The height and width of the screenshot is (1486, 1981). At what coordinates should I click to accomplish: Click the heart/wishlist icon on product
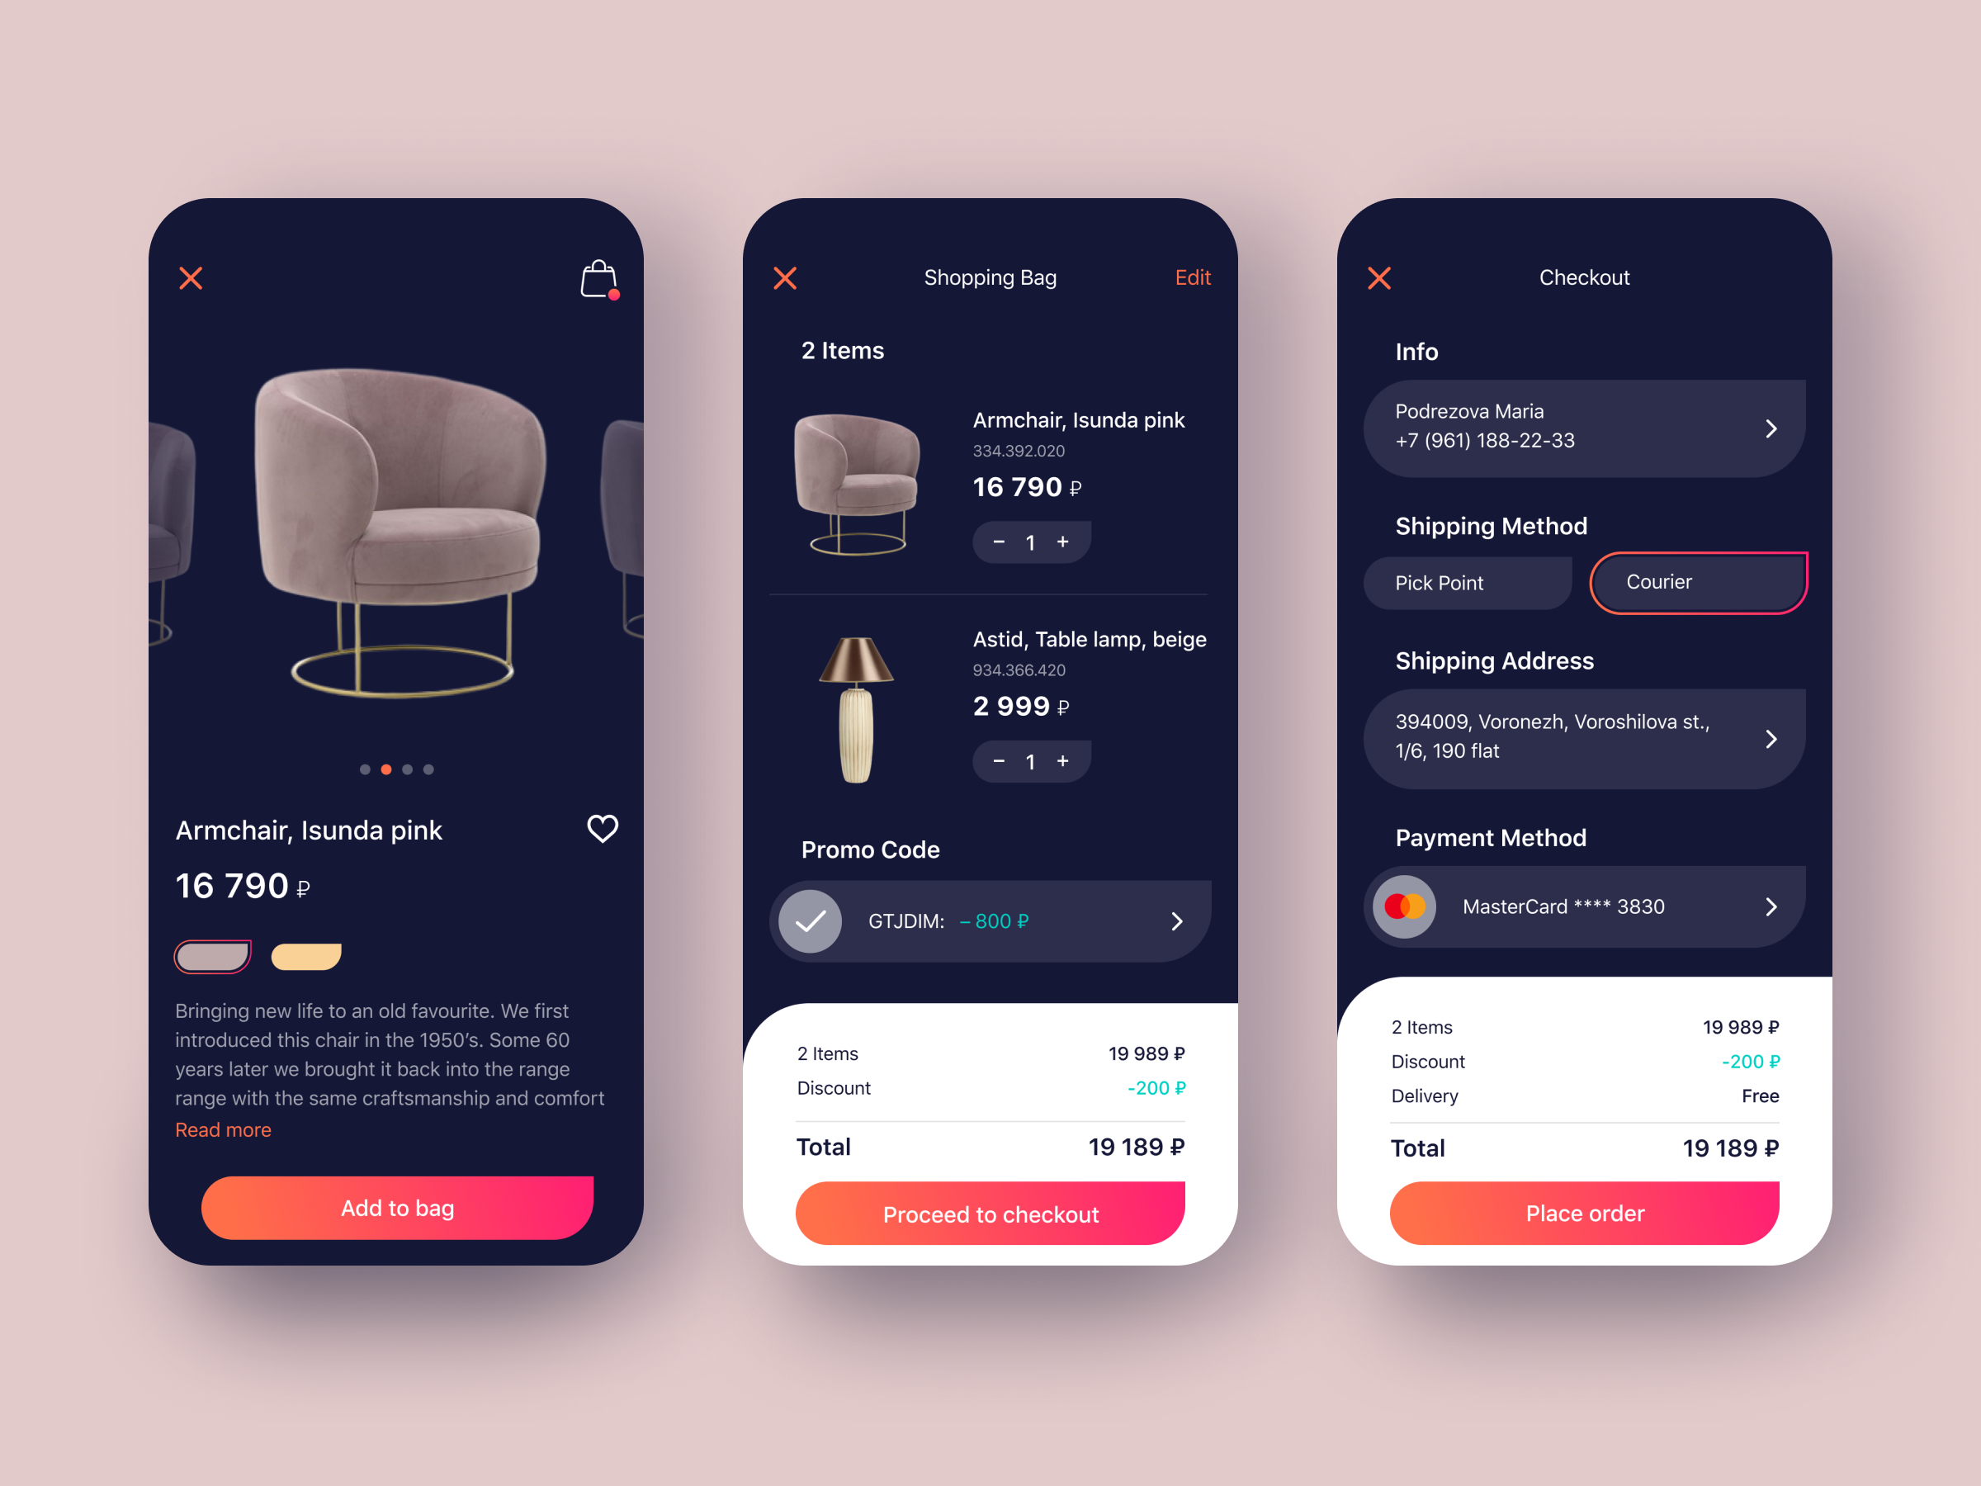(599, 827)
